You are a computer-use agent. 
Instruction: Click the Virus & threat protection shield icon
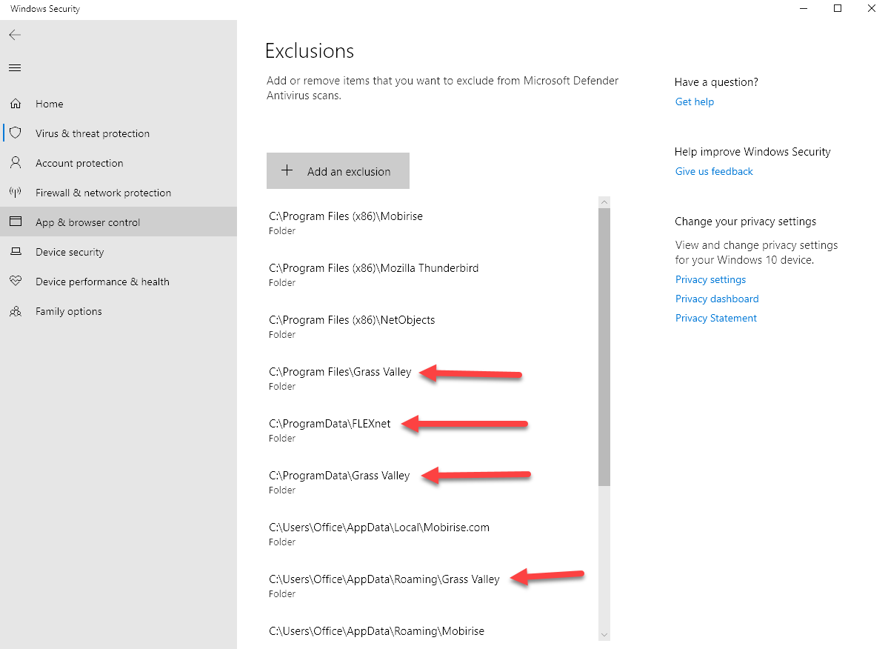coord(16,133)
